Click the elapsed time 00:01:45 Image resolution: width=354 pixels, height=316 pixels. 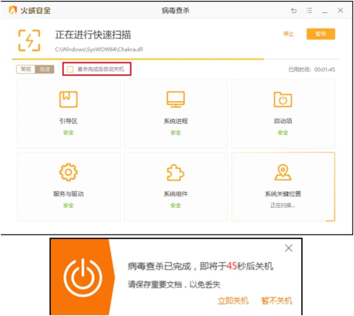point(324,69)
